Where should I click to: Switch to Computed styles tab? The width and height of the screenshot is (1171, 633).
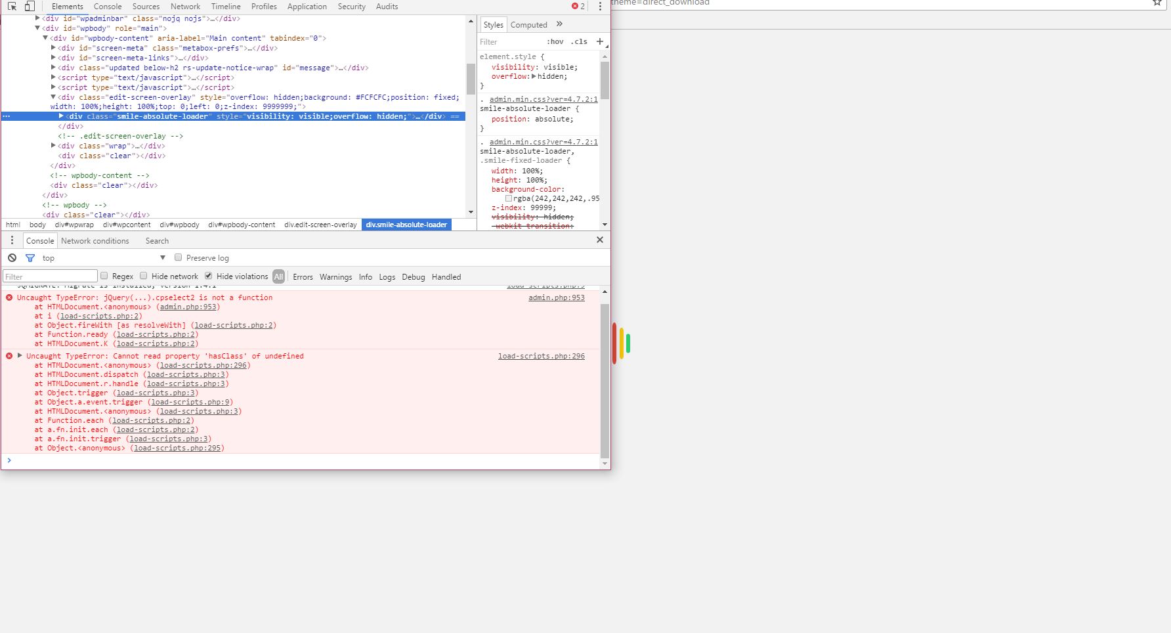coord(528,25)
